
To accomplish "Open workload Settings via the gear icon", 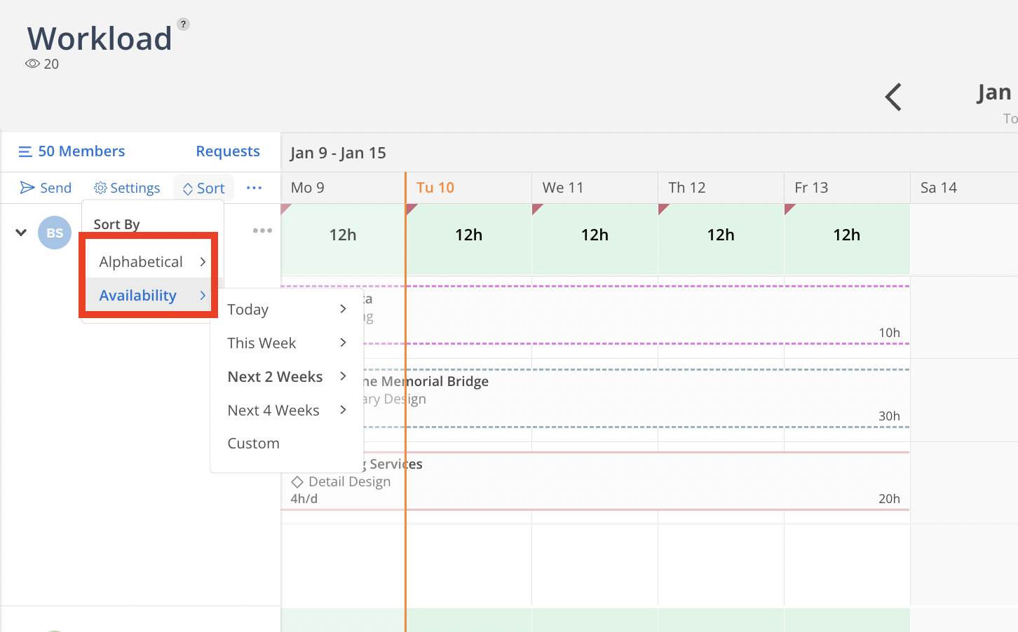I will pos(99,187).
